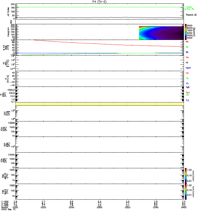
Task: Click the "hhmm" row label
Action: point(5,207)
